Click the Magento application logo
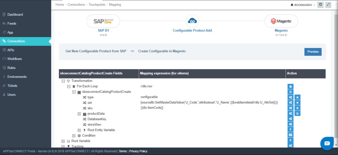 point(281,21)
